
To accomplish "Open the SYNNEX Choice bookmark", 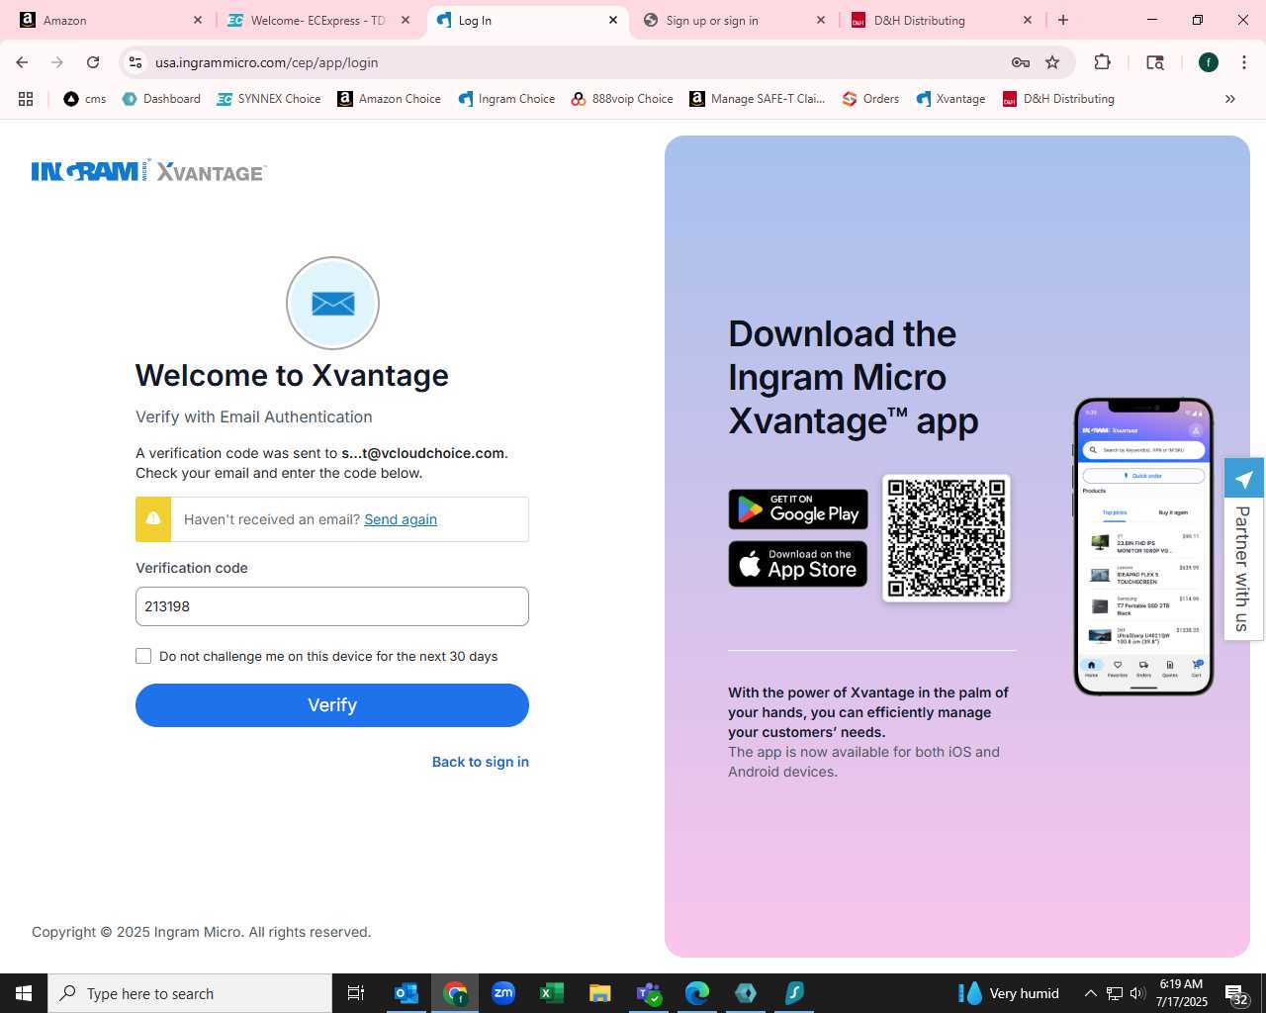I will pyautogui.click(x=269, y=99).
